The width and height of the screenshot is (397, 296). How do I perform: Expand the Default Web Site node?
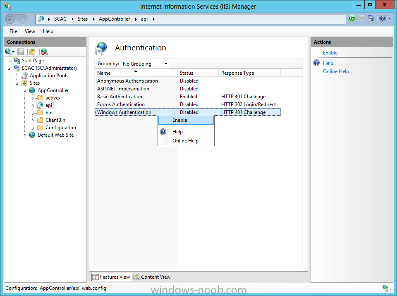25,135
